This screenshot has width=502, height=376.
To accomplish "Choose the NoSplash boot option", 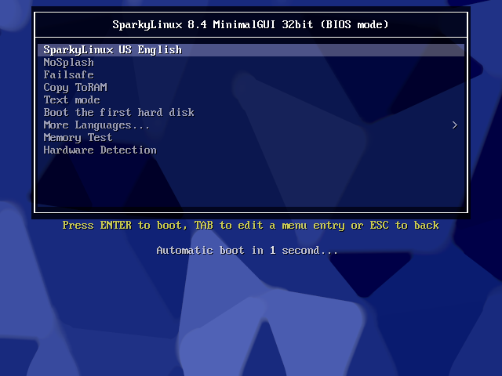I will 251,63.
